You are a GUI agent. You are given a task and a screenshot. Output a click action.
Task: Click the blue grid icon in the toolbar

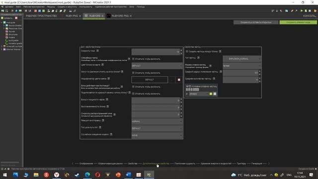click(39, 11)
